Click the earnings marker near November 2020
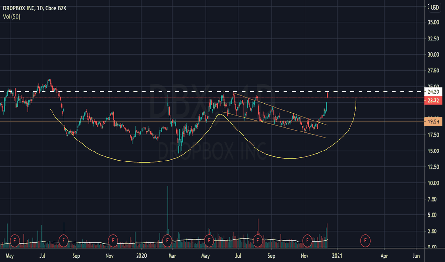445x262 pixels. pos(307,241)
